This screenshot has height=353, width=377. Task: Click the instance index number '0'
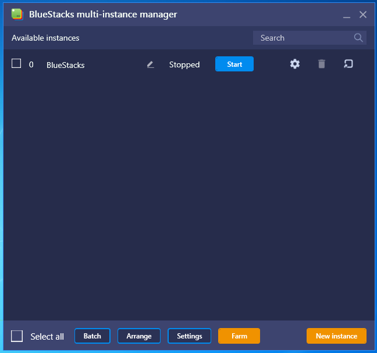tap(31, 64)
